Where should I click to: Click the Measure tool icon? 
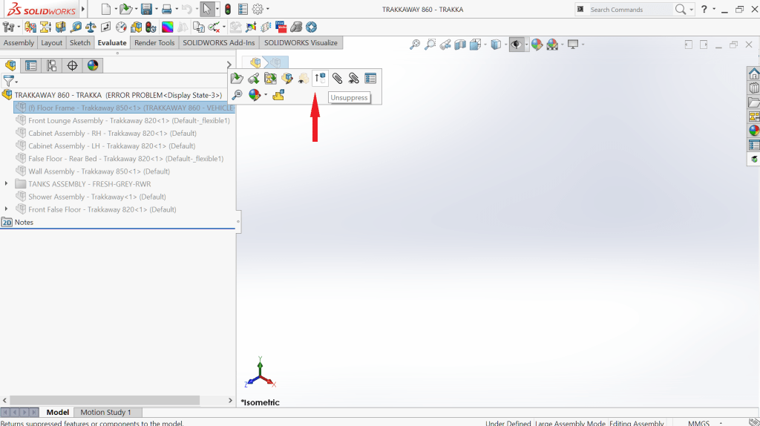pyautogui.click(x=76, y=27)
